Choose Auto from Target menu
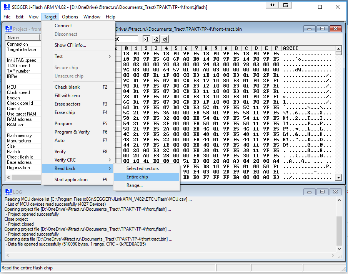The image size is (348, 274). [x=78, y=140]
